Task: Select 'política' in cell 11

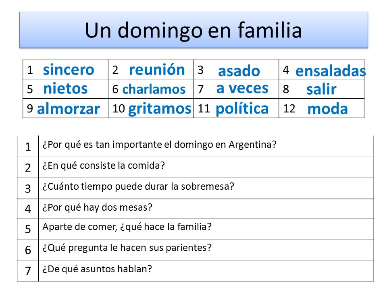Action: click(x=242, y=109)
